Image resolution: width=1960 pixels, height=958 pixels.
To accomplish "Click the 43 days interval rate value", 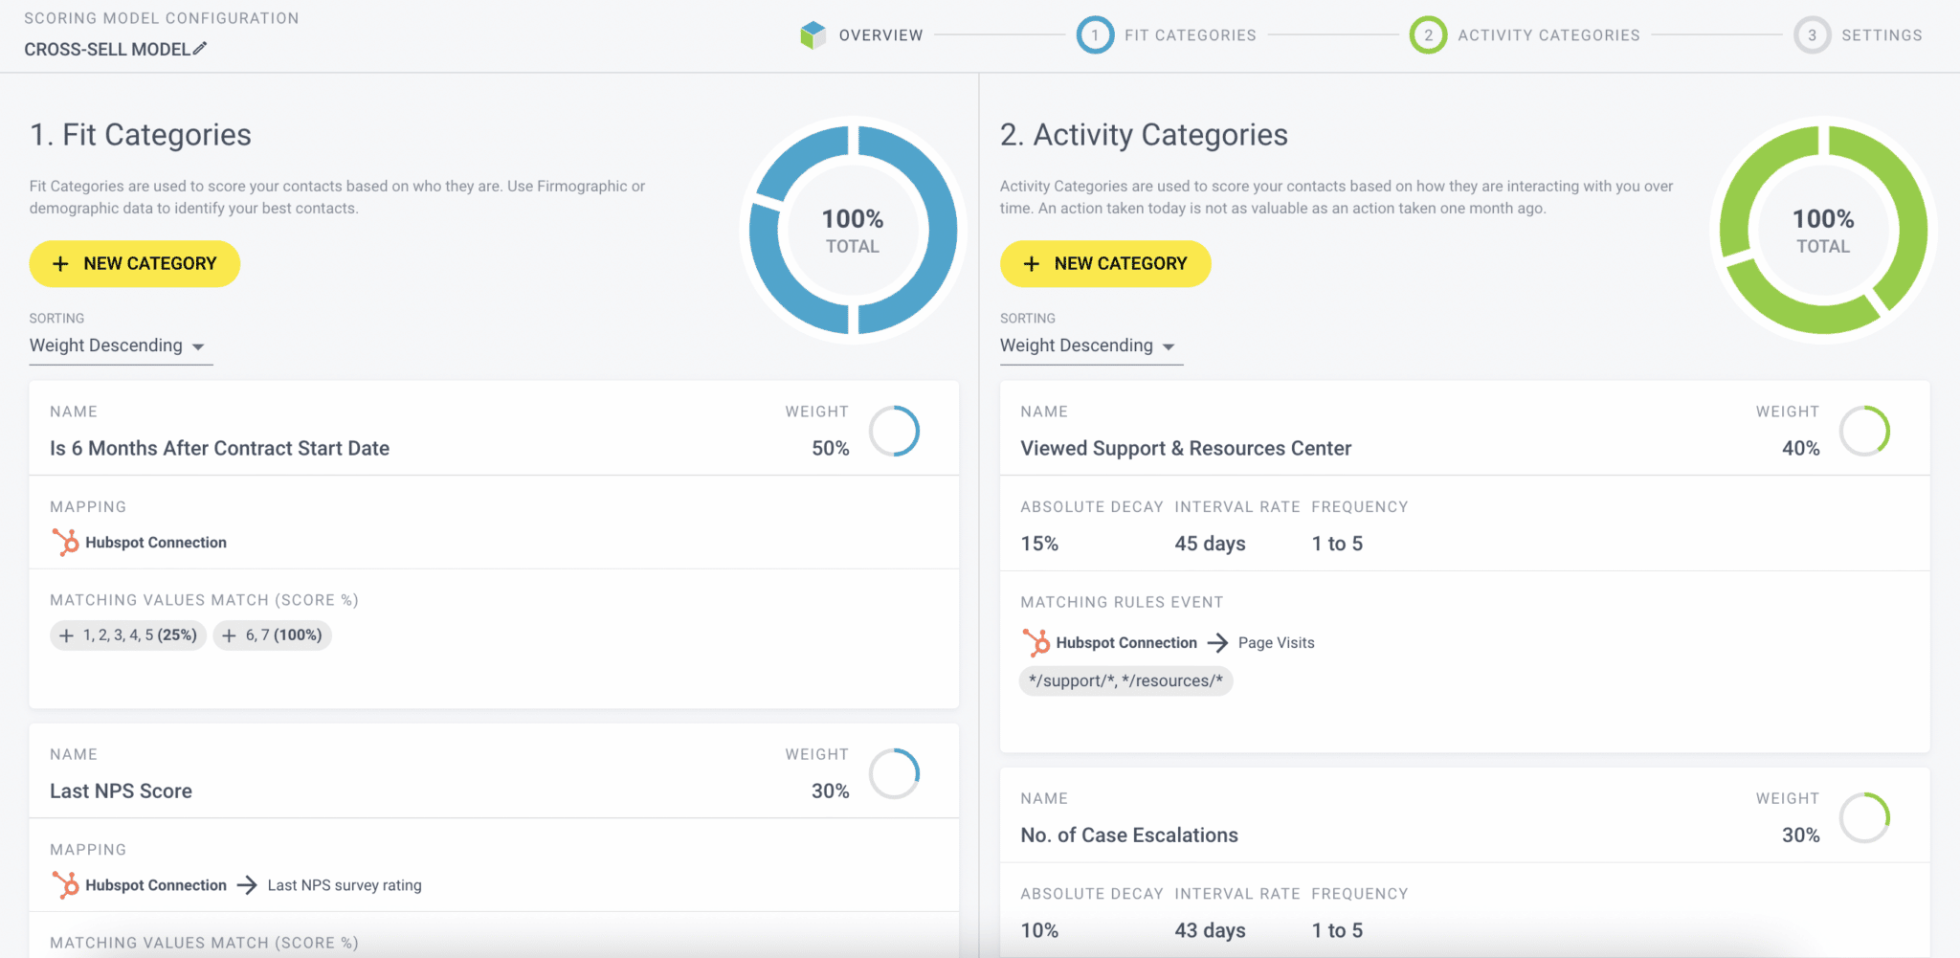I will (1210, 930).
